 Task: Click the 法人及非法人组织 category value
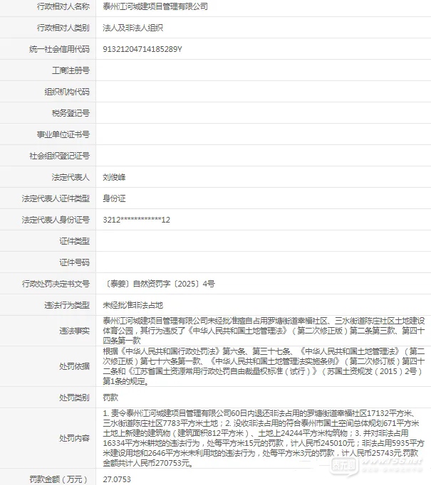pyautogui.click(x=133, y=27)
